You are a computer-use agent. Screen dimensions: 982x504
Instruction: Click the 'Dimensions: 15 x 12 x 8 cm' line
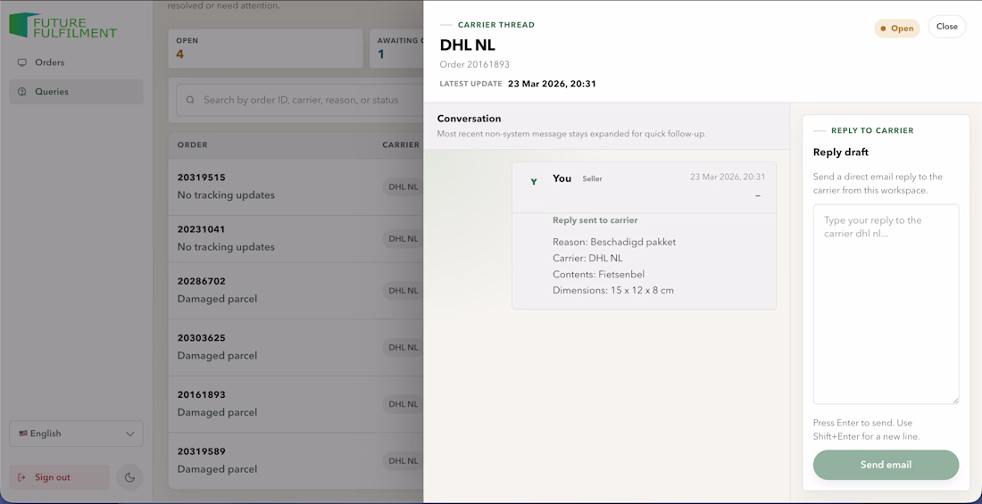(x=613, y=291)
